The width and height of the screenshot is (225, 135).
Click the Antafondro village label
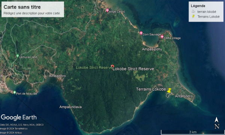click(x=184, y=96)
